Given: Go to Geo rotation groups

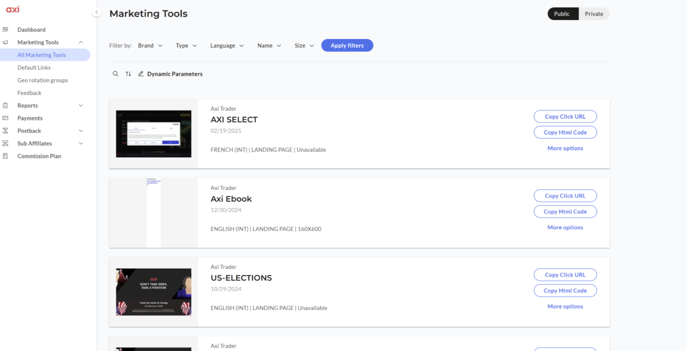Looking at the screenshot, I should pyautogui.click(x=43, y=80).
